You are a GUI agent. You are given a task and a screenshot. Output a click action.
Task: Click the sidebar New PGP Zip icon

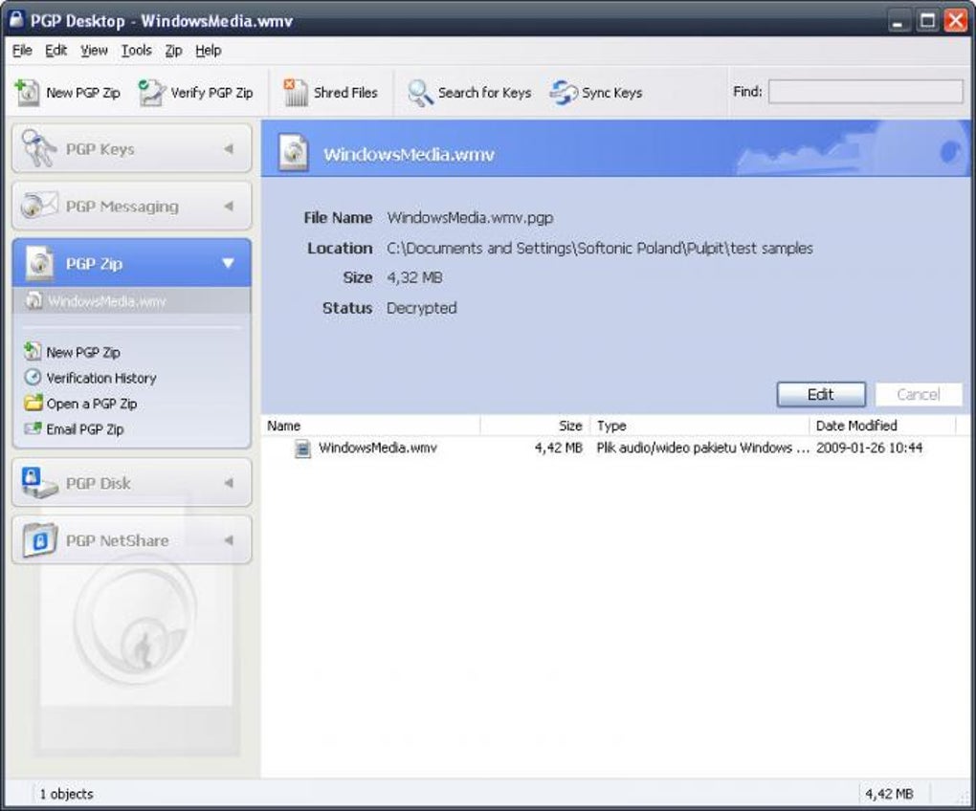(33, 351)
